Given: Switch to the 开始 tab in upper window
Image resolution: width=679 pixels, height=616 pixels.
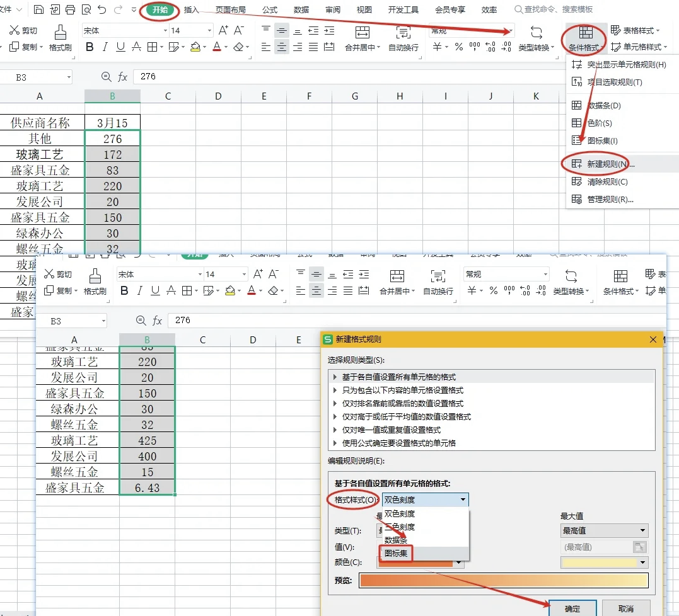Looking at the screenshot, I should pyautogui.click(x=160, y=9).
